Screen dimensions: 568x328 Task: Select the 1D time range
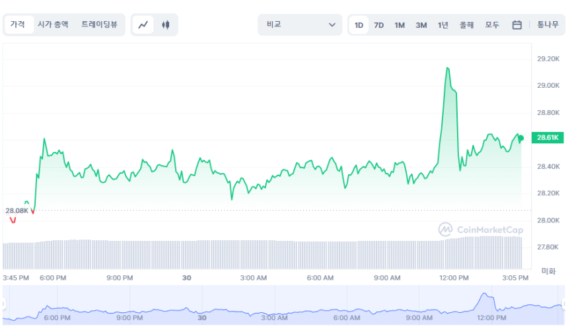coord(359,25)
